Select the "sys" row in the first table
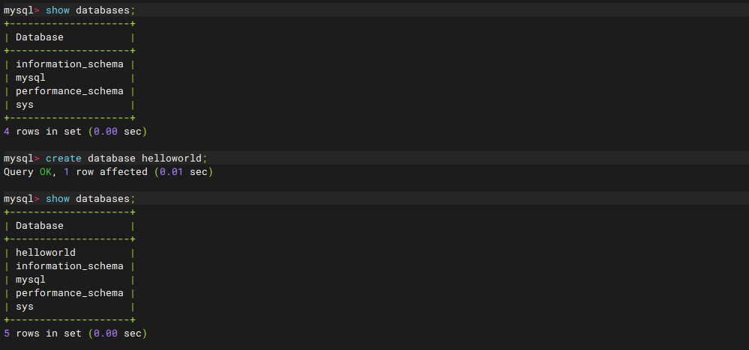The height and width of the screenshot is (350, 749). click(25, 105)
